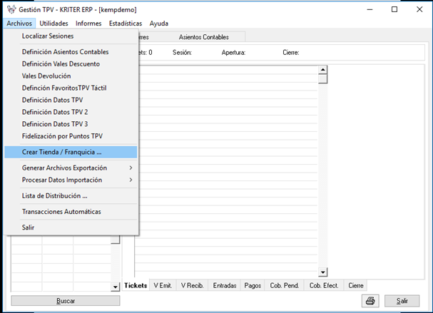Image resolution: width=433 pixels, height=313 pixels.
Task: Click the KRITER ERP app icon in title bar
Action: click(8, 10)
